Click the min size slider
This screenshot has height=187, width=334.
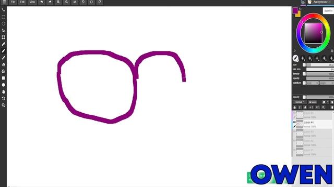[x=320, y=69]
